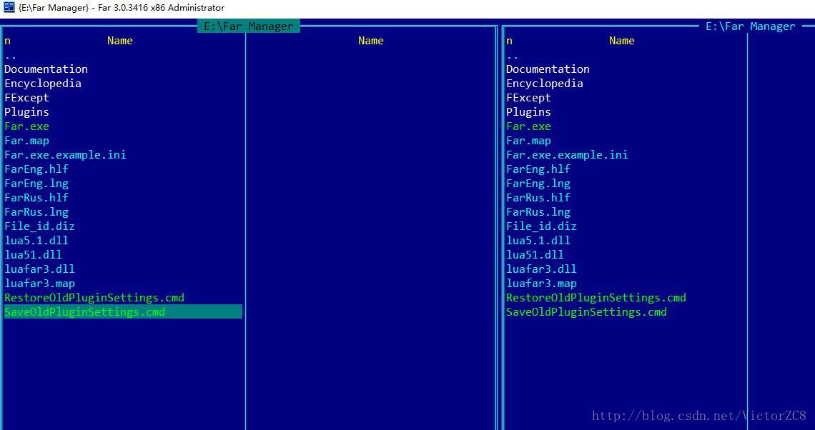Click right panel path title E:\Far Manager

click(x=751, y=26)
